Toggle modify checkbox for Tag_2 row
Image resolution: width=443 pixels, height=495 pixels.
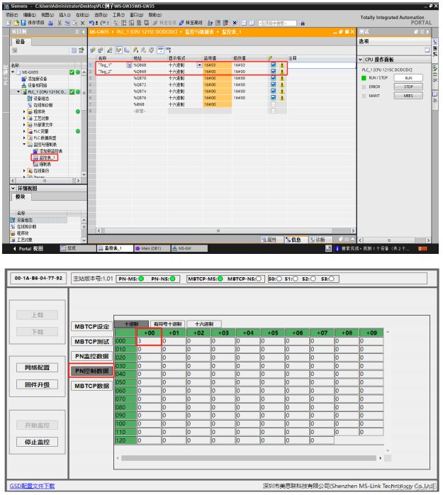click(274, 72)
